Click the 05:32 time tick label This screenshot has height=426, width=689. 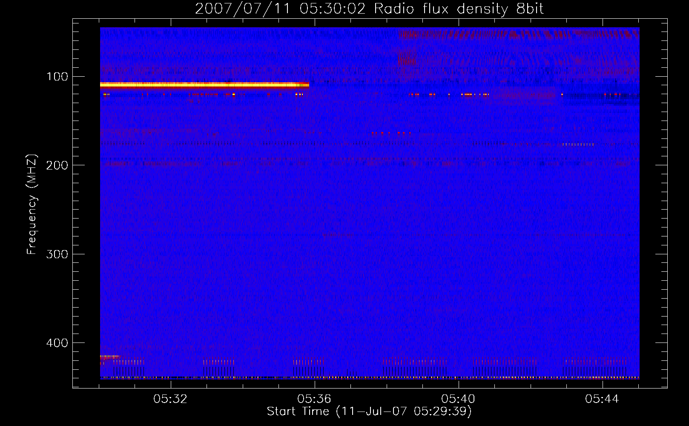pos(170,399)
